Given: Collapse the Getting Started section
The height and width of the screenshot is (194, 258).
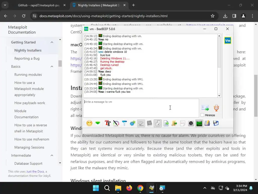Looking at the screenshot, I should pyautogui.click(x=52, y=42).
